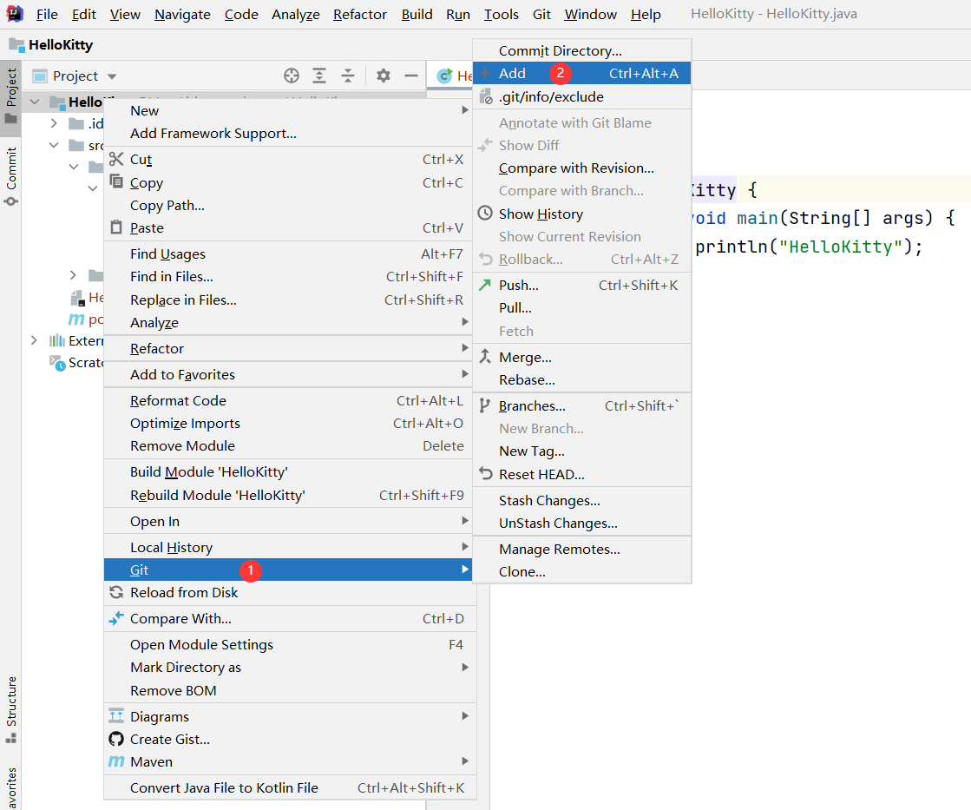Click New Tag... in Git submenu
This screenshot has width=971, height=810.
tap(581, 451)
